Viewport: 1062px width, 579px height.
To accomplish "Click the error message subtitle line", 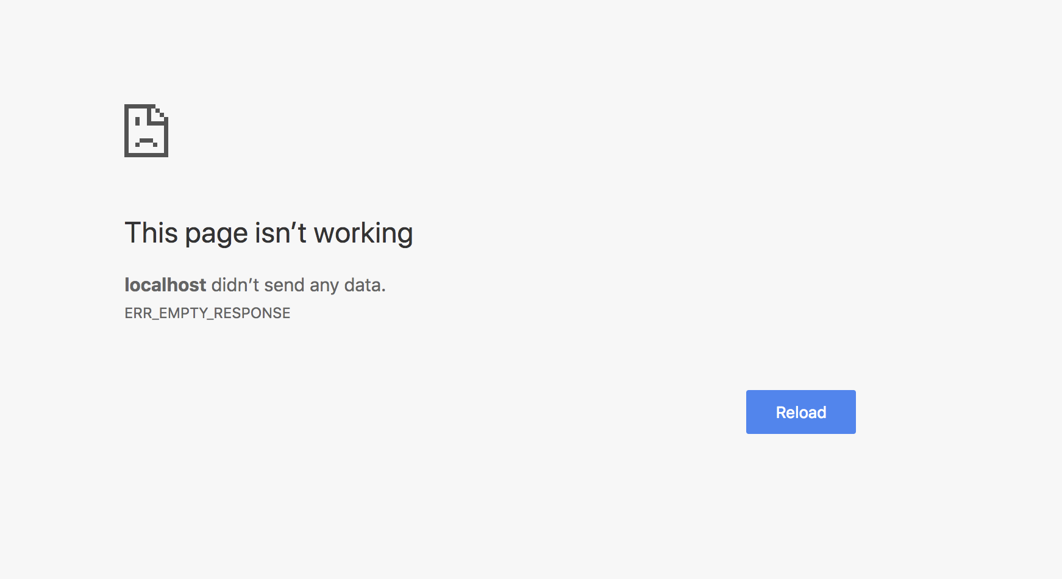I will [255, 285].
